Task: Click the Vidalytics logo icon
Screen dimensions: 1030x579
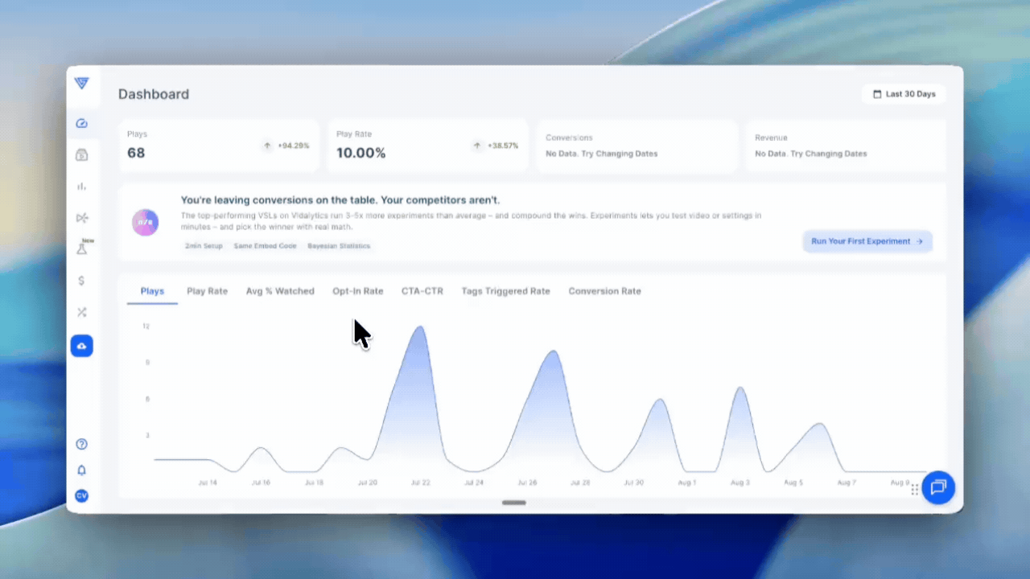Action: [81, 83]
